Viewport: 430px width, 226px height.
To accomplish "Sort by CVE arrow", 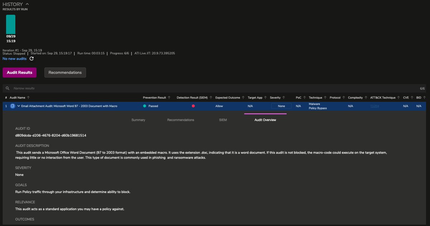I will (412, 97).
